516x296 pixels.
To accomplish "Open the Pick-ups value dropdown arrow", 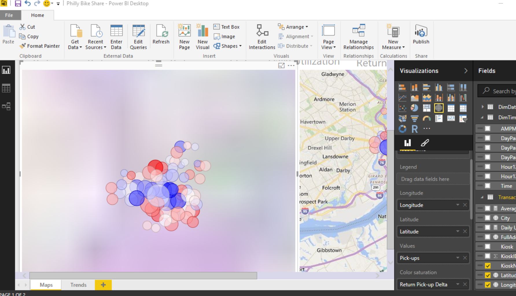I will (x=458, y=258).
